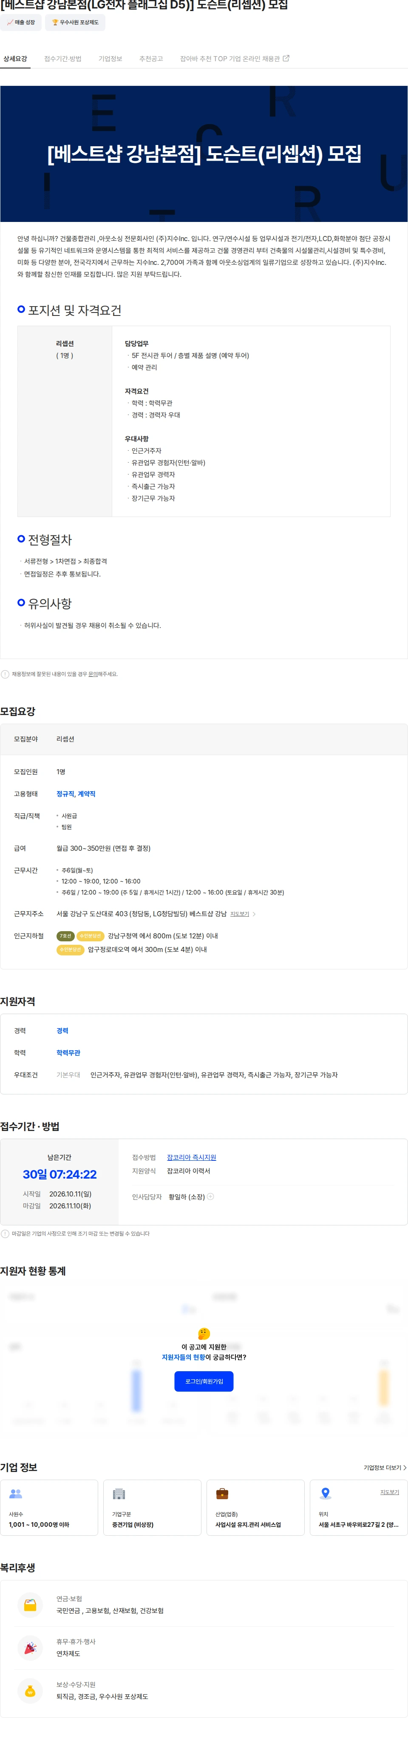Click the 경력 value in 지원자격
408x1739 pixels.
[x=62, y=1031]
